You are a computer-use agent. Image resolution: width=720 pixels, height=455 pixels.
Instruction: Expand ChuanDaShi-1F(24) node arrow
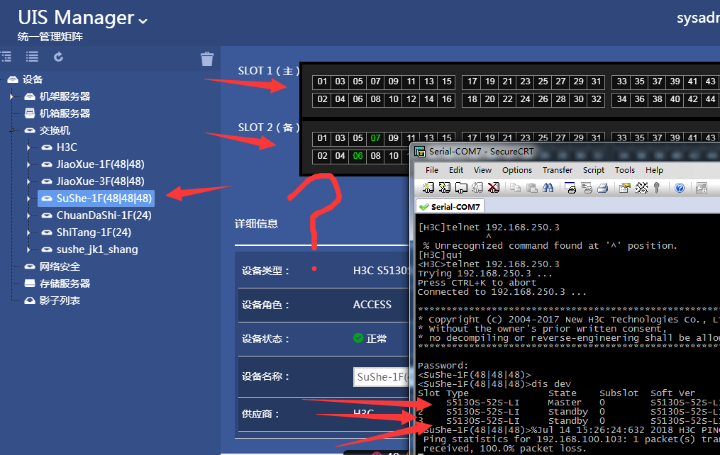pos(28,215)
